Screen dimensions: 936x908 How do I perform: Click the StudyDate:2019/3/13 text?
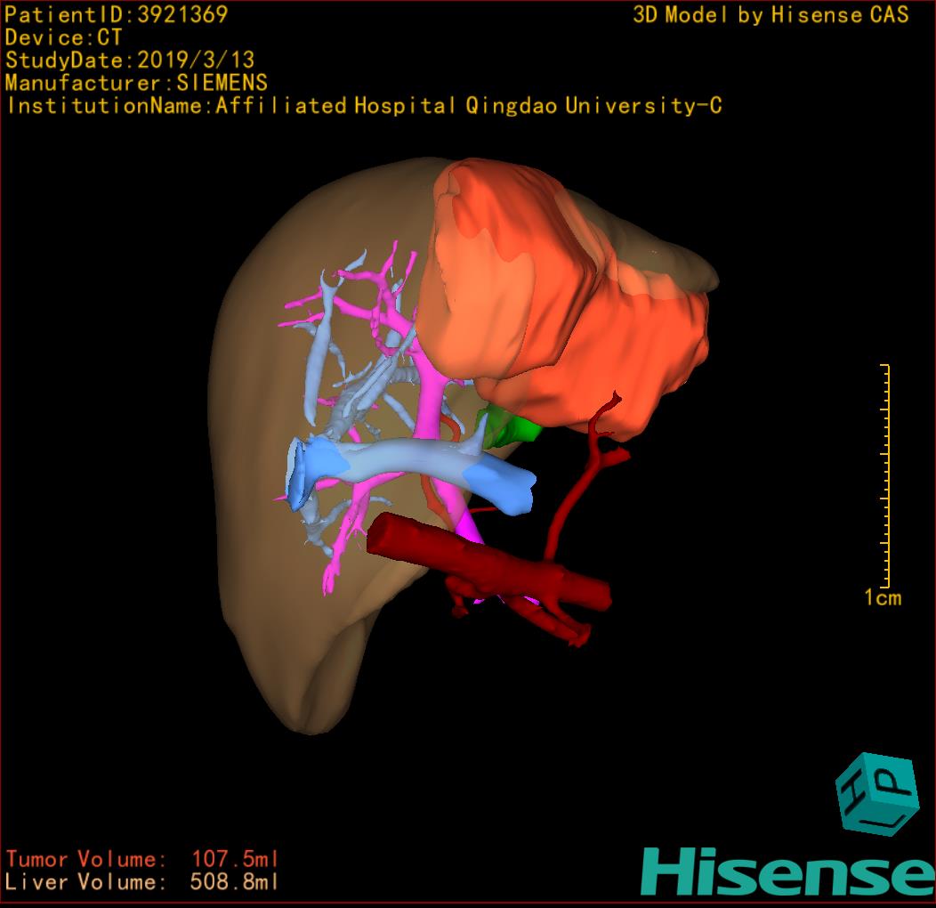pyautogui.click(x=130, y=60)
